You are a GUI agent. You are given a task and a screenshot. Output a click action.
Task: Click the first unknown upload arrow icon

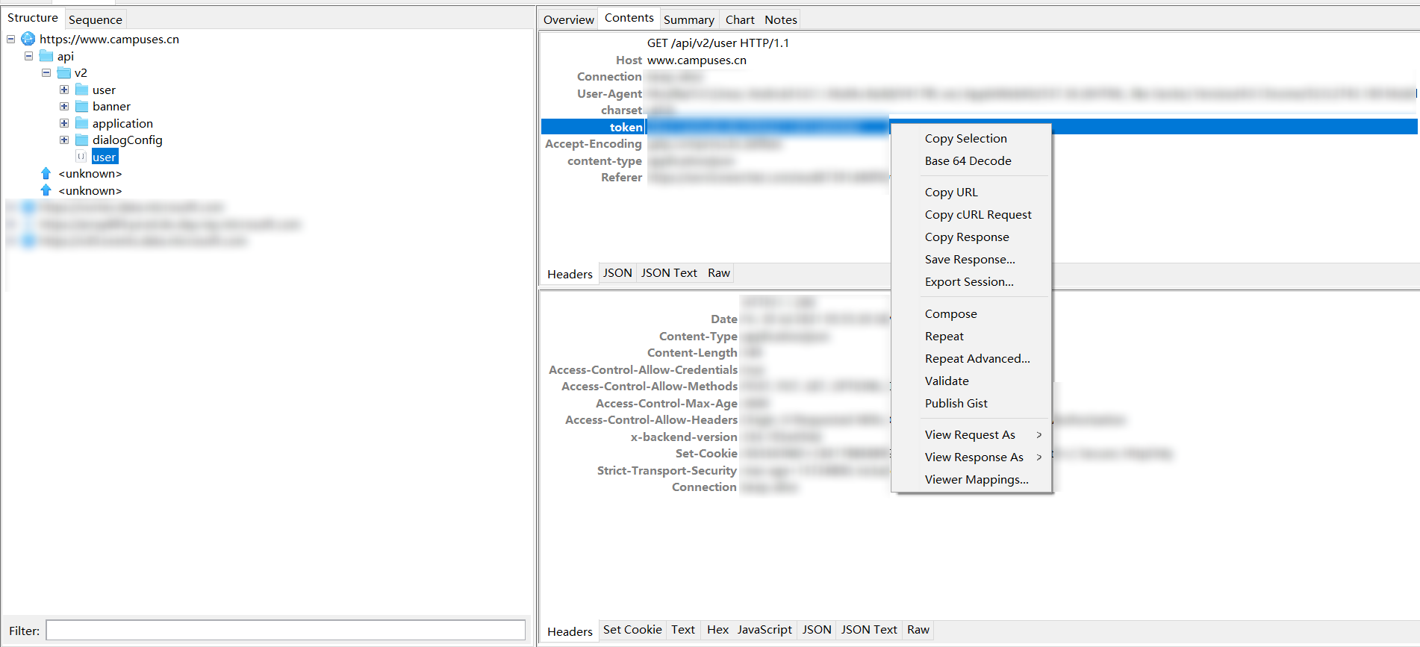46,173
